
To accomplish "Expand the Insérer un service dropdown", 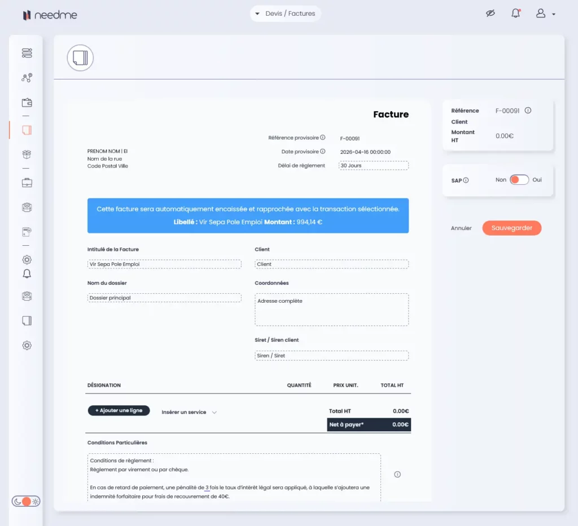I will tap(189, 412).
